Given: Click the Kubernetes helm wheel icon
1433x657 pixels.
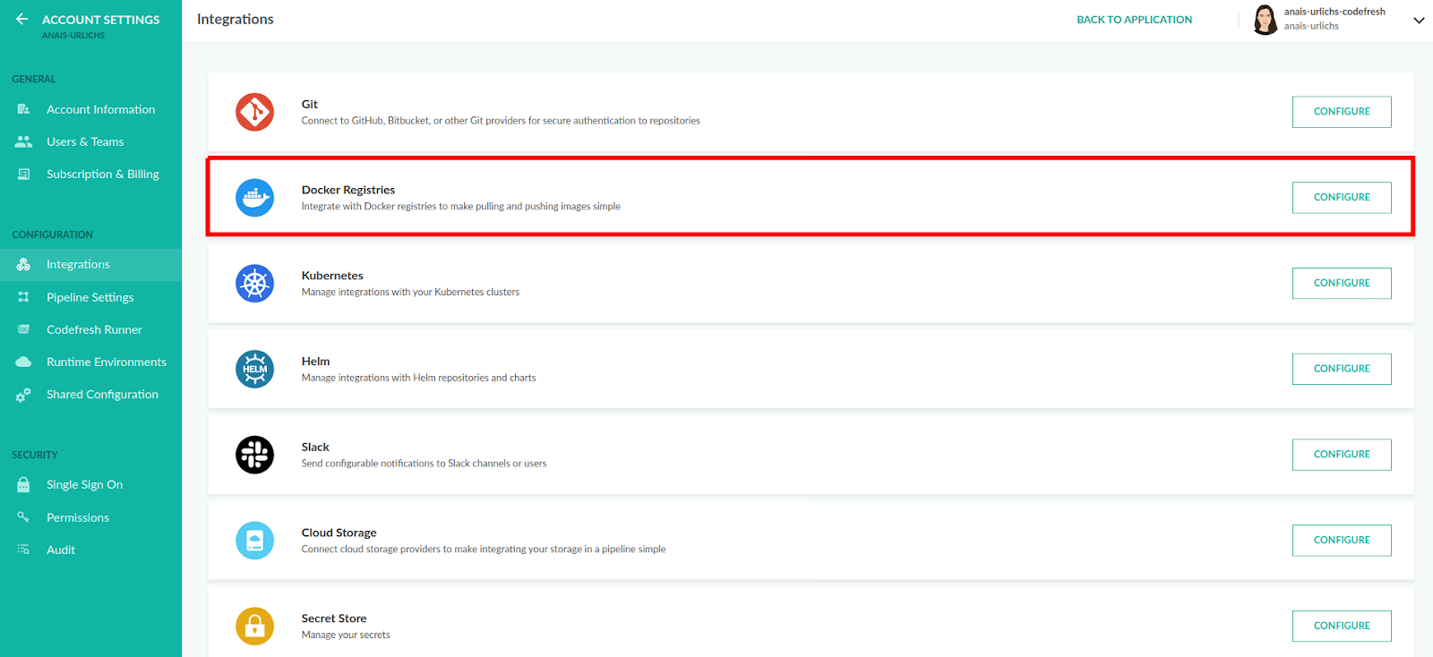Looking at the screenshot, I should [x=254, y=284].
